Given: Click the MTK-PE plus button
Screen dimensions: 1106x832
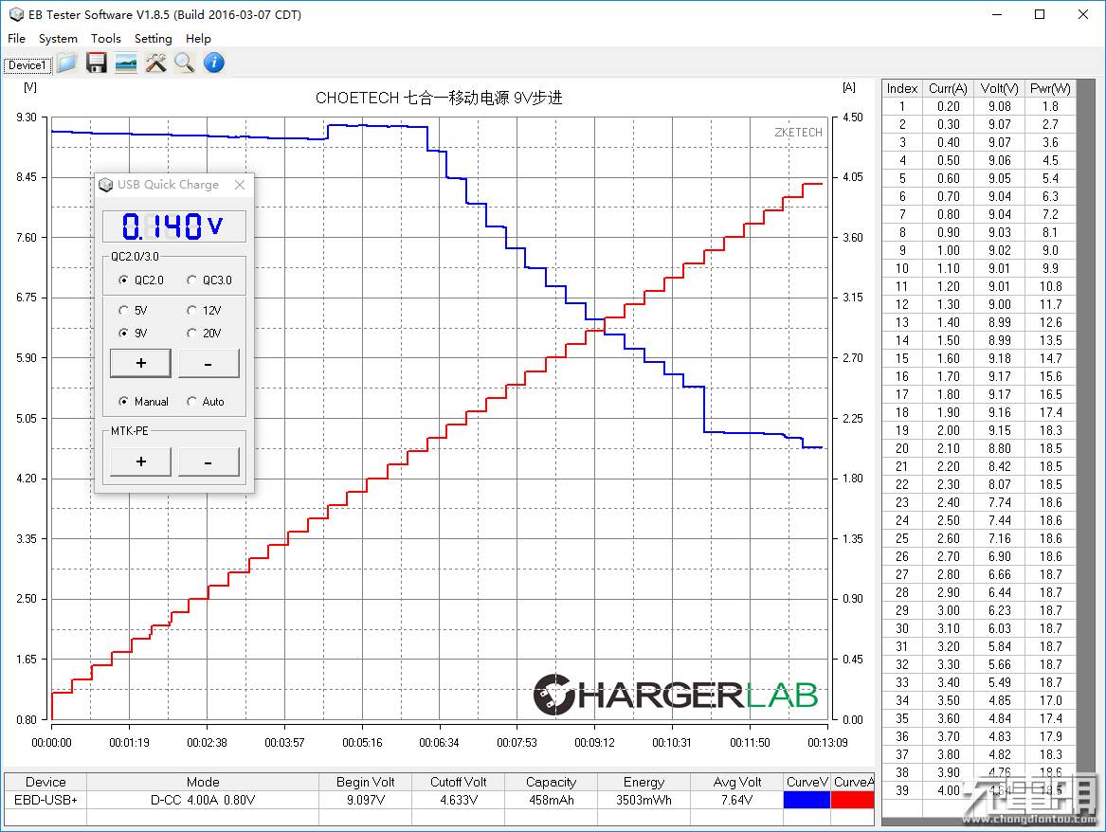Looking at the screenshot, I should point(140,461).
